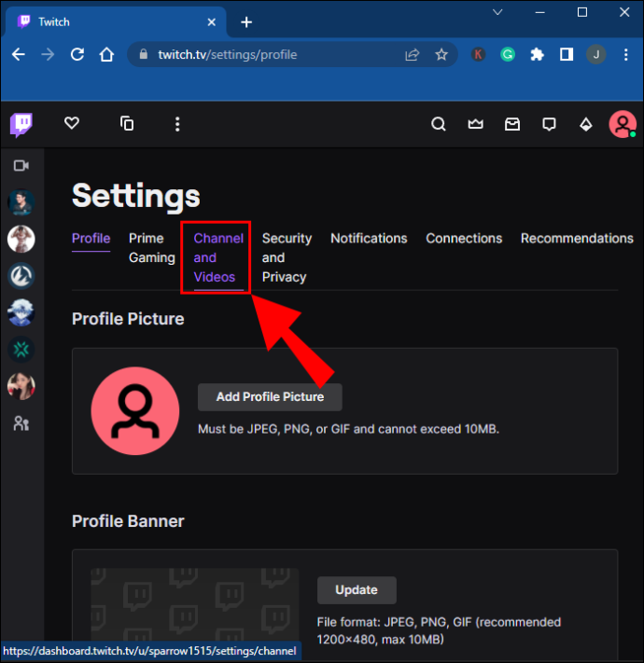Click the Get Bits diamond icon
This screenshot has height=663, width=644.
click(x=586, y=124)
